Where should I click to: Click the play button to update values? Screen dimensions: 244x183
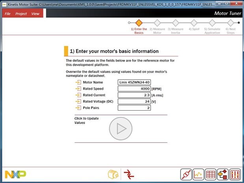coord(121,129)
